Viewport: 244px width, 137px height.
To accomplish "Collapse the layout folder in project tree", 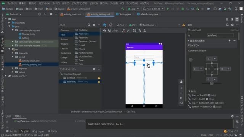I will [x=13, y=57].
